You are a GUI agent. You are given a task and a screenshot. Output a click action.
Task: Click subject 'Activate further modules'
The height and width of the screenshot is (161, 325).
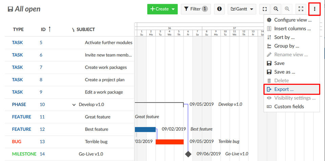[109, 43]
